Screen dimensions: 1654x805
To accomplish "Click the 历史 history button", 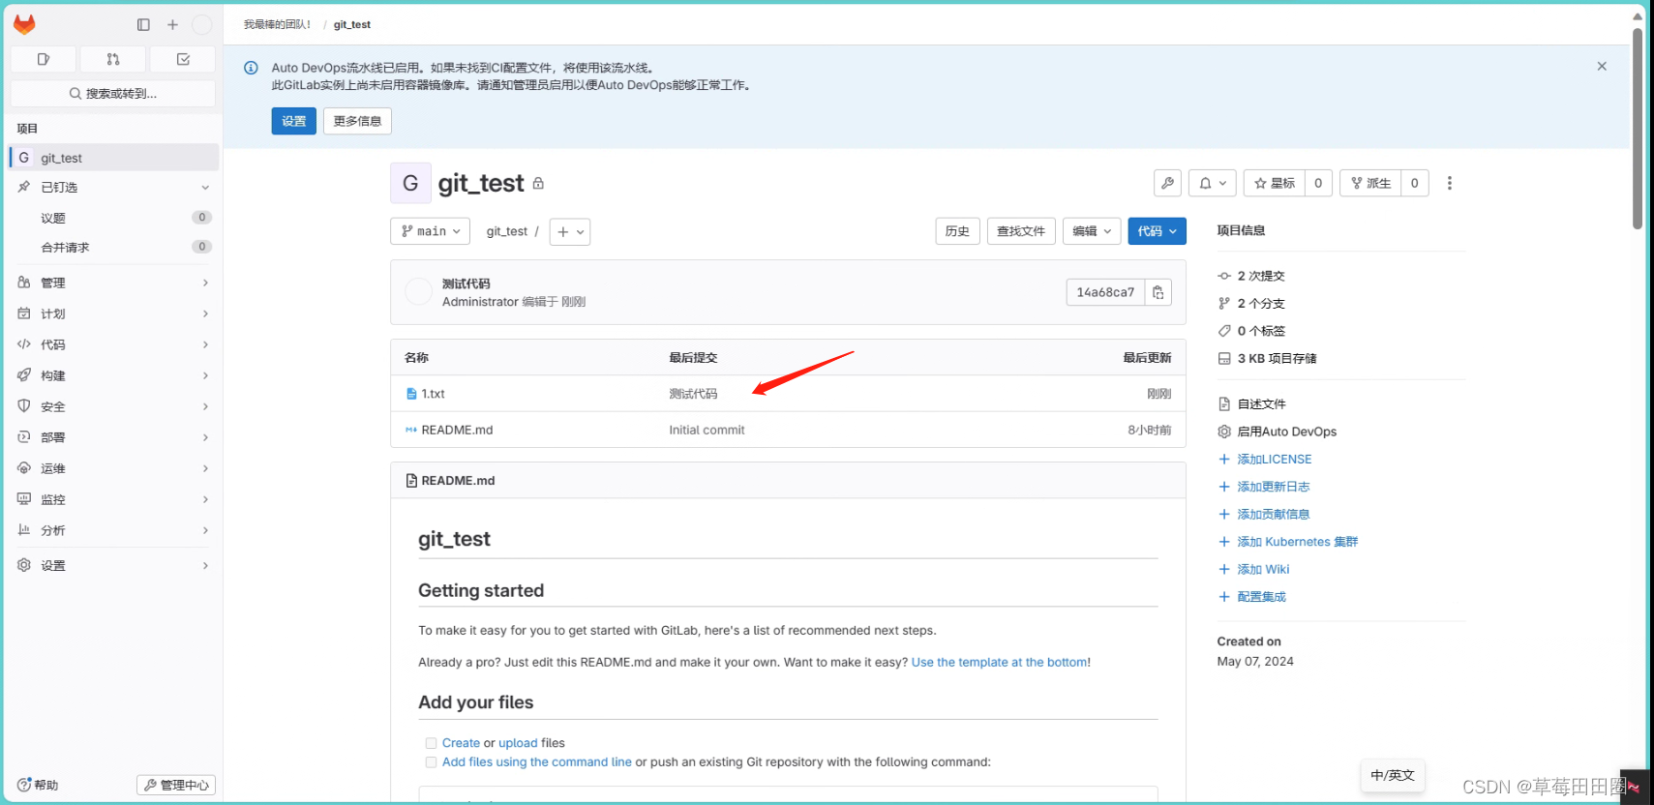I will click(x=957, y=231).
